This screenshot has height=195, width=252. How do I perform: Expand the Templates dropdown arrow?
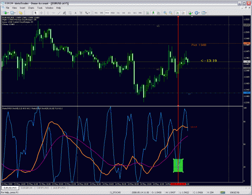tap(206, 13)
